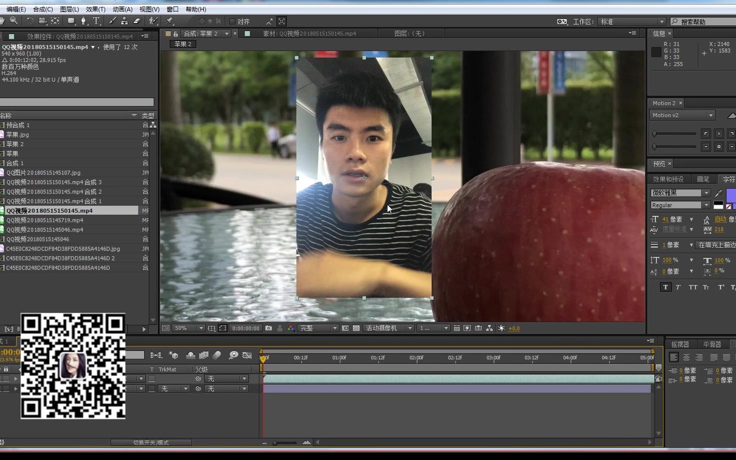The height and width of the screenshot is (460, 736).
Task: Select the Horizontal Type tool
Action: coord(96,21)
